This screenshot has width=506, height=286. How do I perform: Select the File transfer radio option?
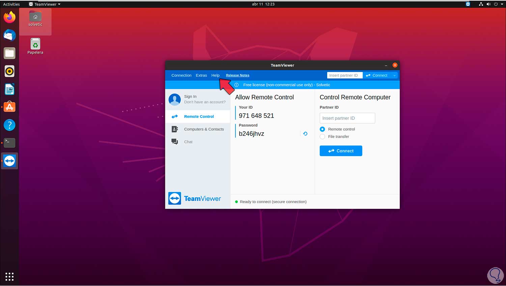[322, 136]
